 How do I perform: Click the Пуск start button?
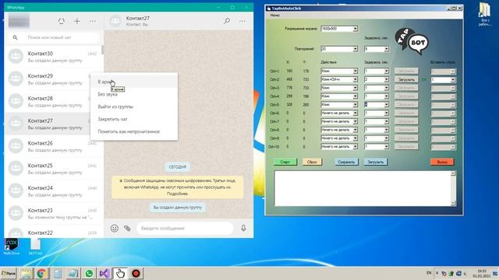(x=9, y=273)
